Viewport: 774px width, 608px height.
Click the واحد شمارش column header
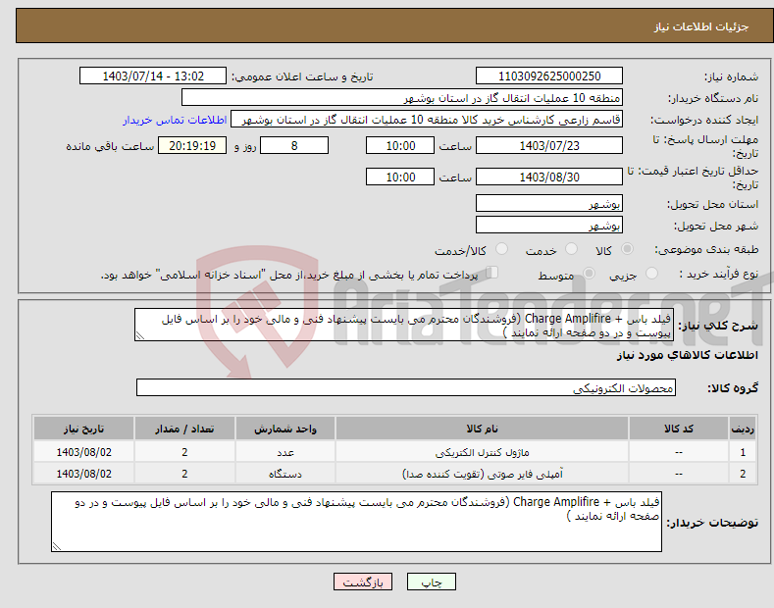point(285,429)
